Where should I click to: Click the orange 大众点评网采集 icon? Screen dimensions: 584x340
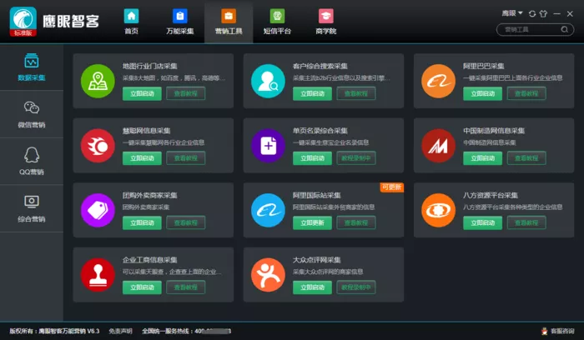pos(268,275)
